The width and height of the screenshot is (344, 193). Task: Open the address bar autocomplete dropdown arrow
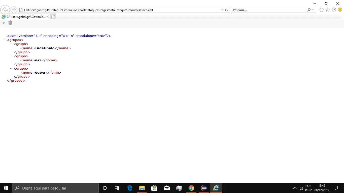(222, 10)
